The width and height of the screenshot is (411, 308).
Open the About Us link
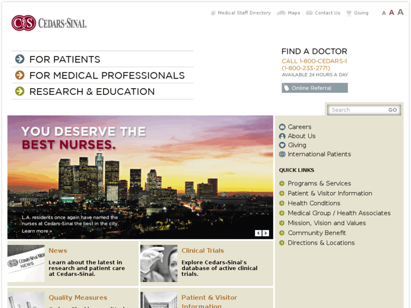pyautogui.click(x=302, y=136)
